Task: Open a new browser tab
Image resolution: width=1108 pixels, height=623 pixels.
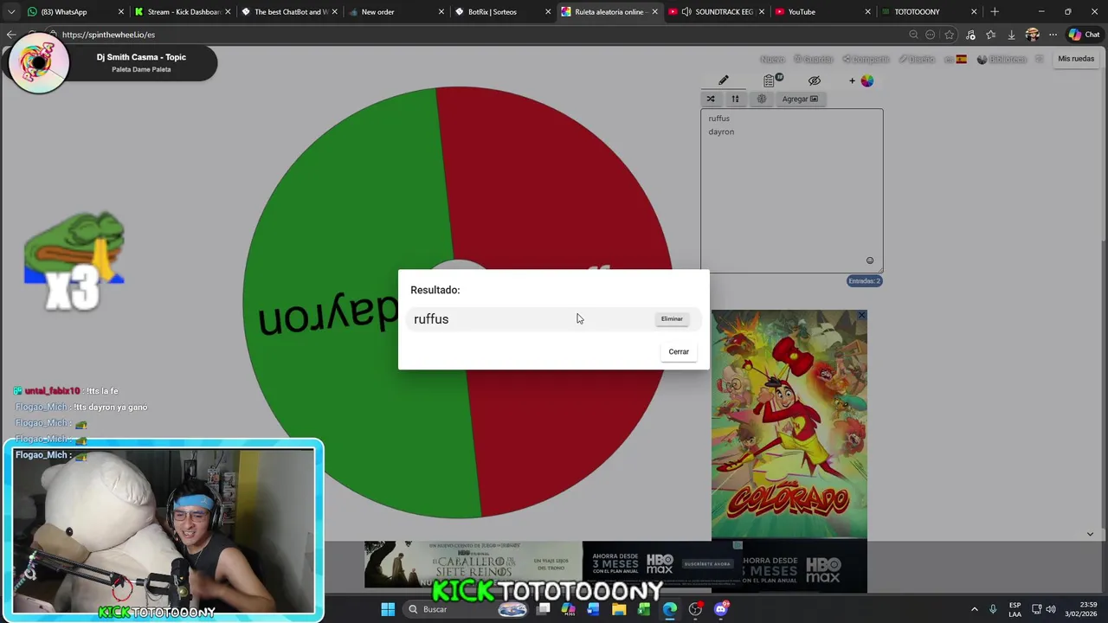Action: [995, 12]
